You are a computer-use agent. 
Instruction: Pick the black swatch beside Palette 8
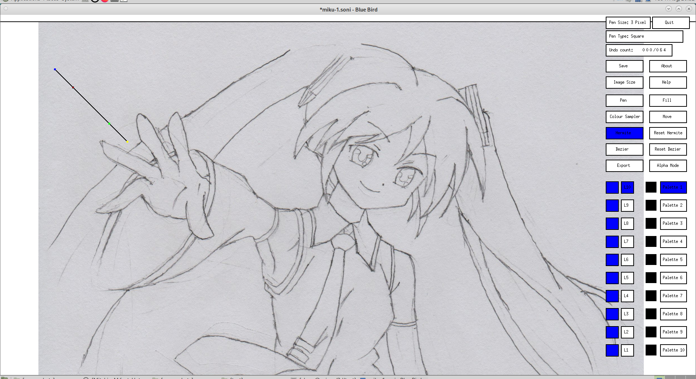tap(651, 314)
